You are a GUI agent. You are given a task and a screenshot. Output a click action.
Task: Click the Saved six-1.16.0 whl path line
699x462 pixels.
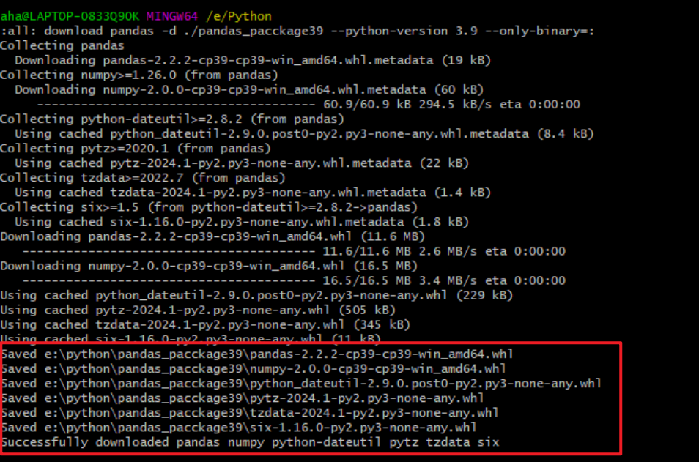239,428
